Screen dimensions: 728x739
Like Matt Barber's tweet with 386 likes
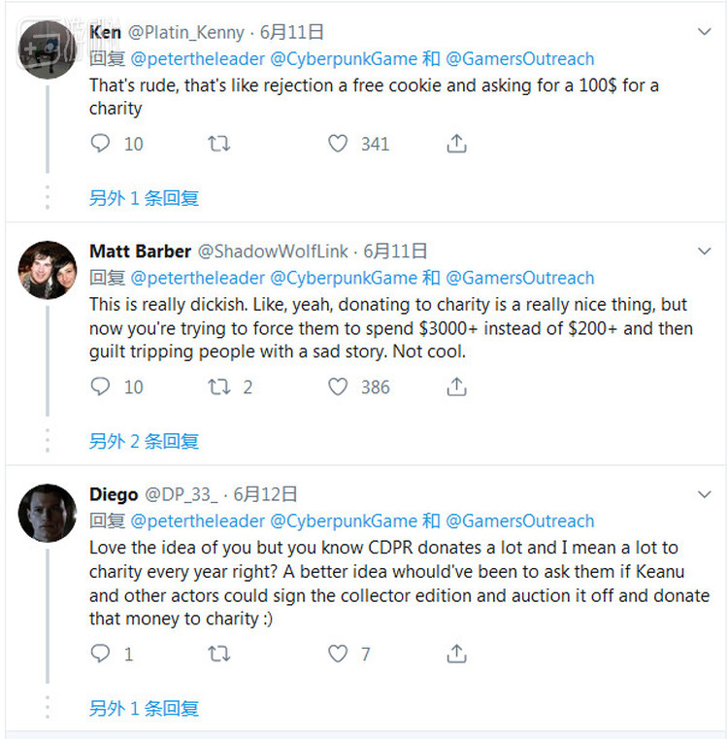(337, 386)
